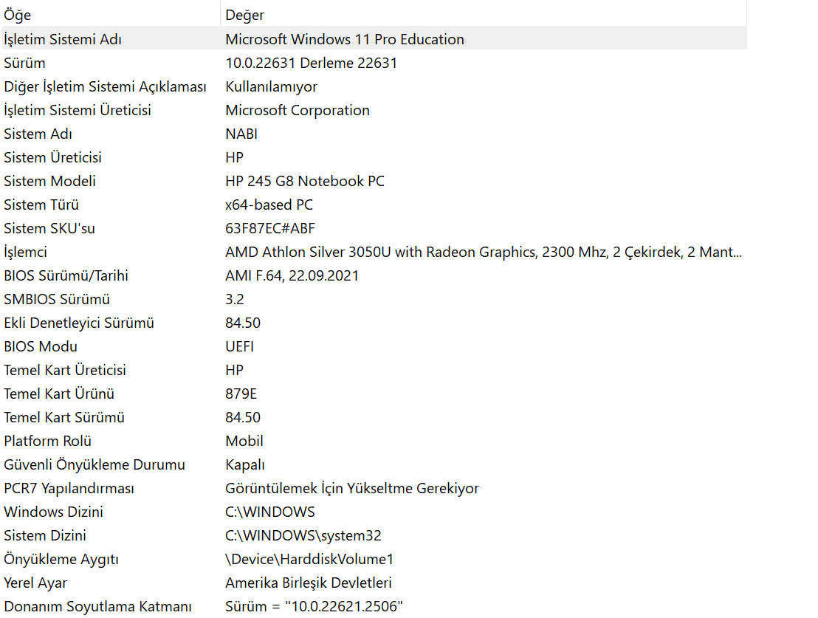Select Diğer İşletim Sistemi Açıklaması row
818x618 pixels.
click(374, 86)
